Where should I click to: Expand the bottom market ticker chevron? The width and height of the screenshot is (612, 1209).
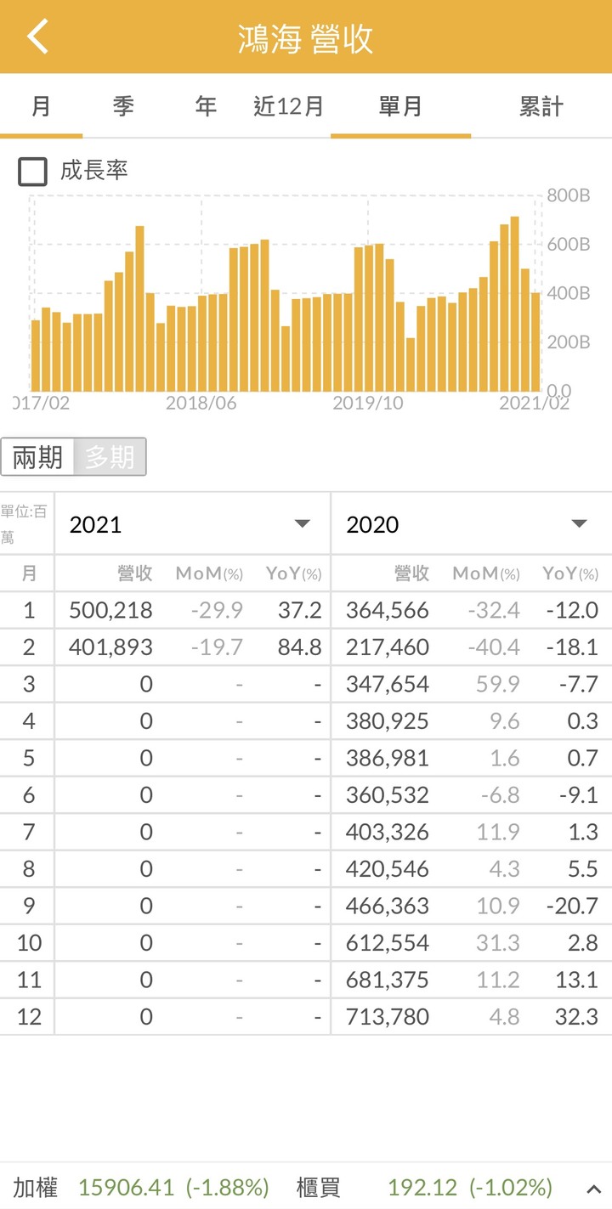pos(593,1188)
